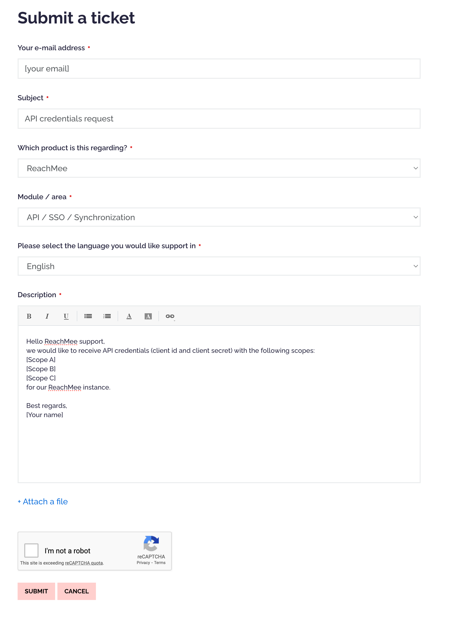Click the reCAPTCHA logo
This screenshot has width=450, height=625.
point(151,543)
